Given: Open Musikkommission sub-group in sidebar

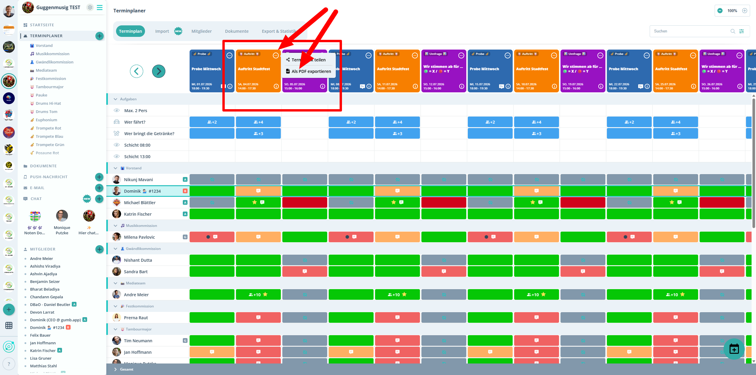Looking at the screenshot, I should tap(53, 54).
